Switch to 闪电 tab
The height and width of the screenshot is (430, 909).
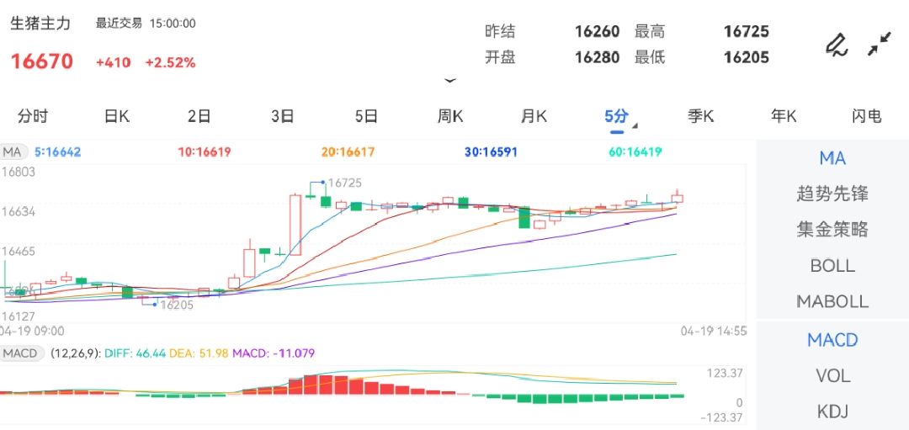867,116
